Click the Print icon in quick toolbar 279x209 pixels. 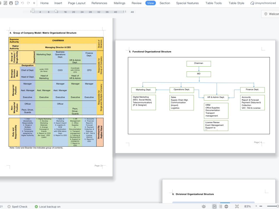11,3
